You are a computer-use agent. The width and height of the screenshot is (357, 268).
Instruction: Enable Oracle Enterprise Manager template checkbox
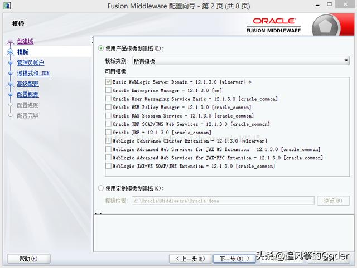(109, 90)
